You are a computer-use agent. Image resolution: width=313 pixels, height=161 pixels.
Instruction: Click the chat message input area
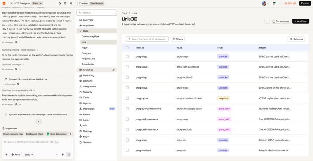[38, 145]
